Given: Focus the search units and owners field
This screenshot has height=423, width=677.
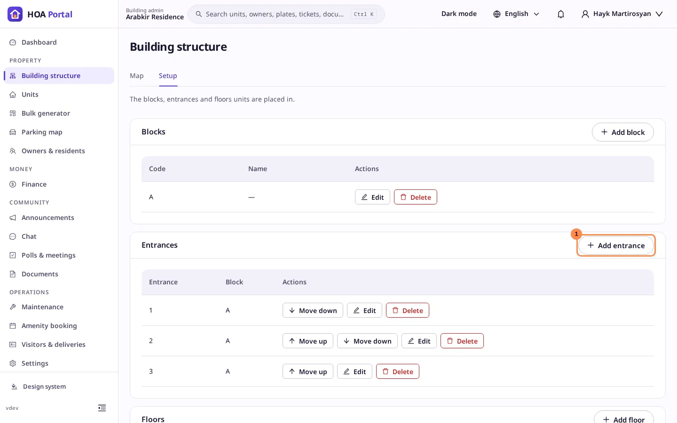Looking at the screenshot, I should pos(286,14).
